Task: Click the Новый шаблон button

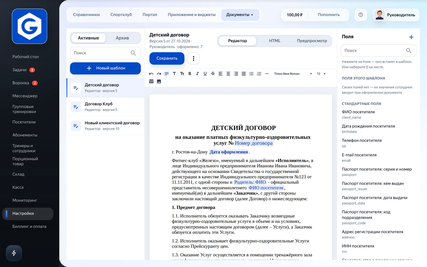Action: pos(105,68)
